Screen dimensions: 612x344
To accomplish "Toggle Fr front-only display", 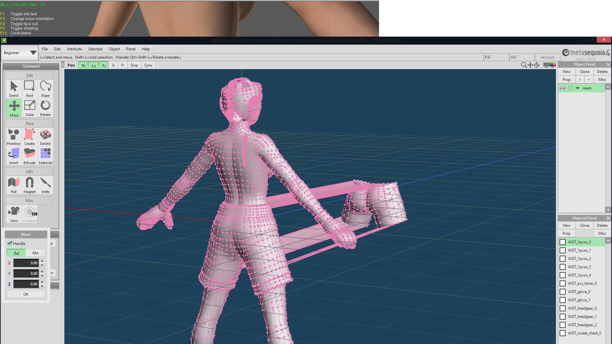I will (123, 65).
